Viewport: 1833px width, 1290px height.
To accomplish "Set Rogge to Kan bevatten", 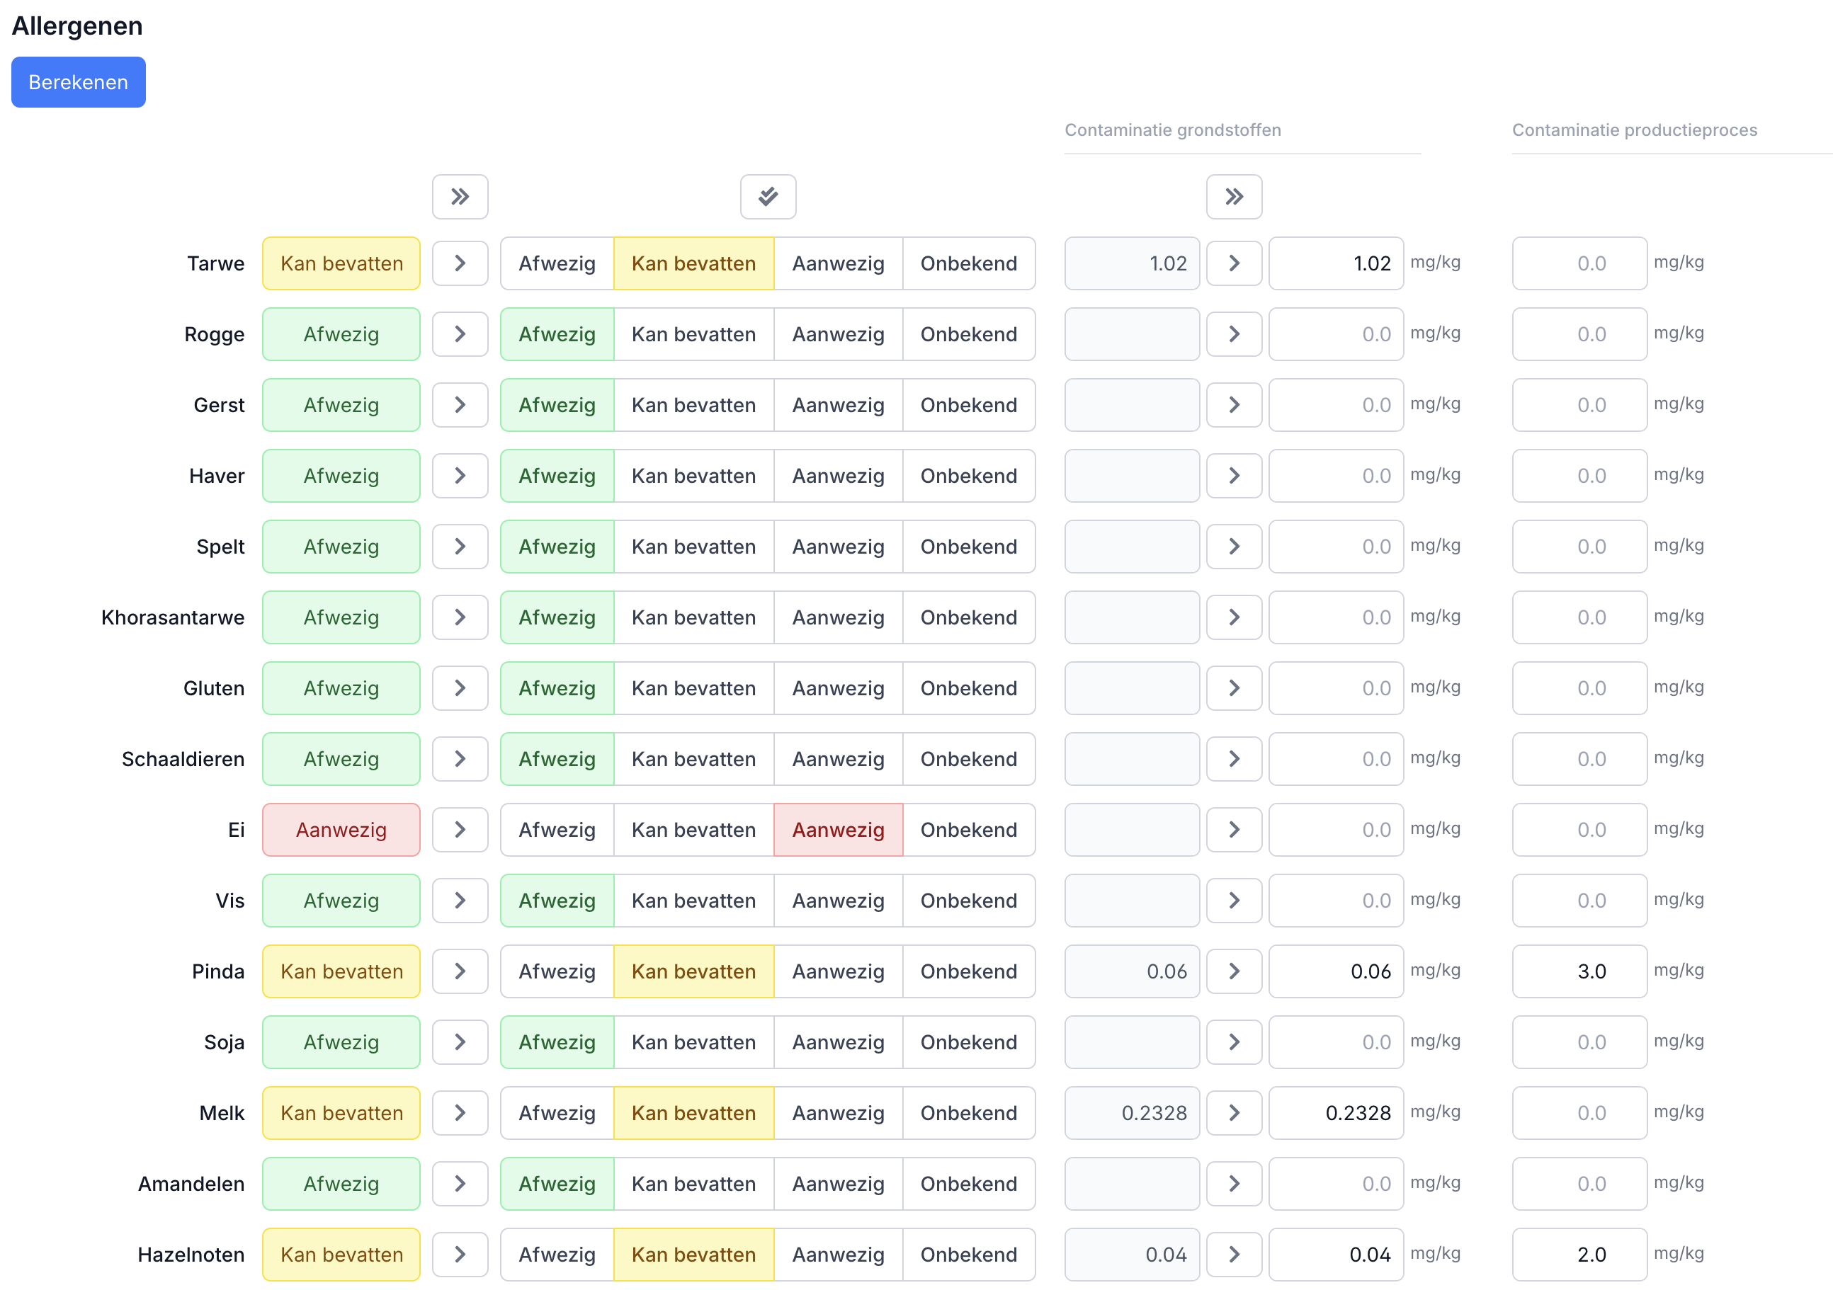I will pyautogui.click(x=693, y=334).
